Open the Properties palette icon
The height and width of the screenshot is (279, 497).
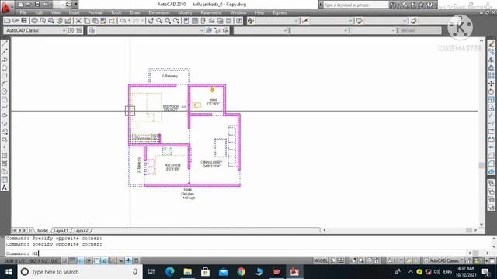click(186, 21)
